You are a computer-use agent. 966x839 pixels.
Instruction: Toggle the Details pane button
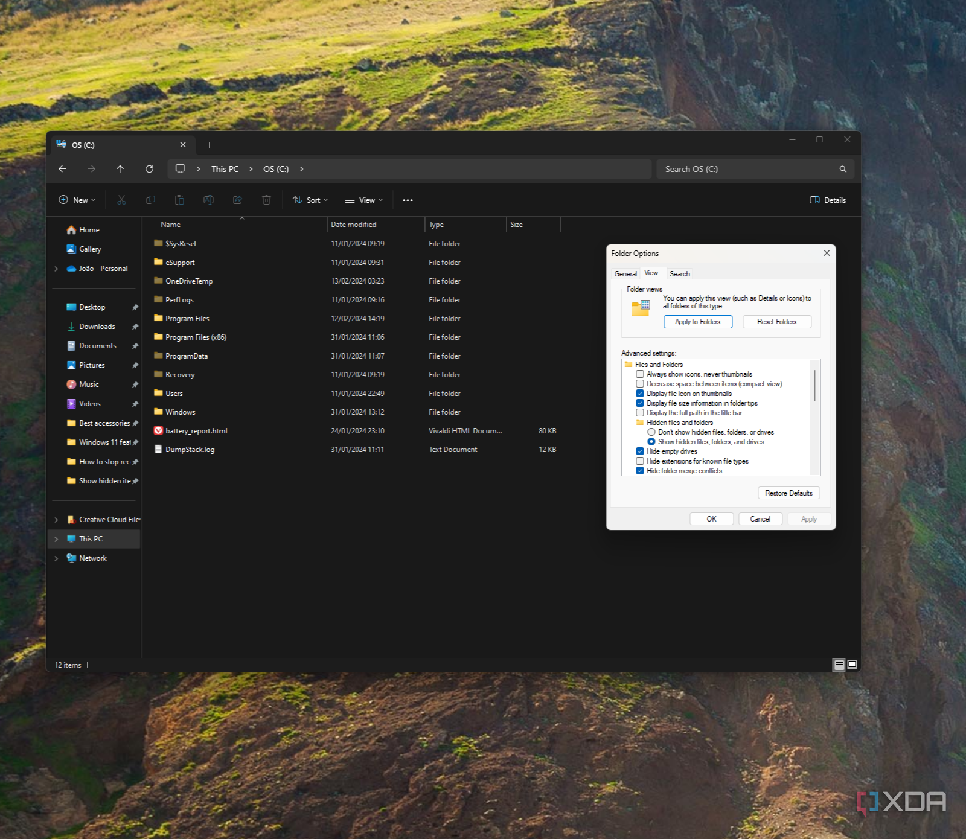(x=828, y=200)
